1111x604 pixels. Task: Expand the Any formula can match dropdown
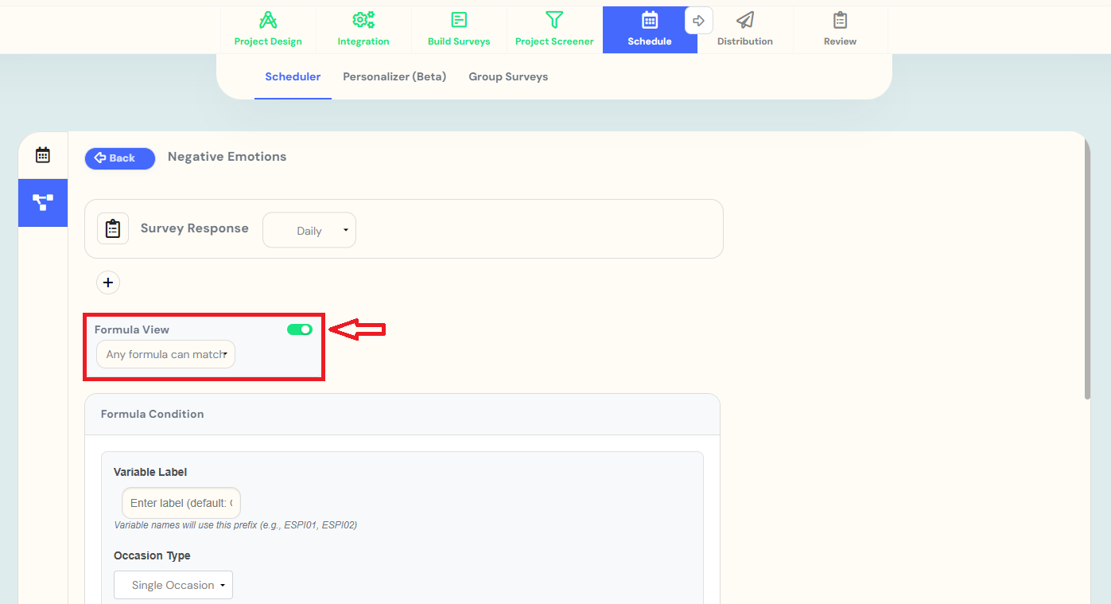[166, 354]
